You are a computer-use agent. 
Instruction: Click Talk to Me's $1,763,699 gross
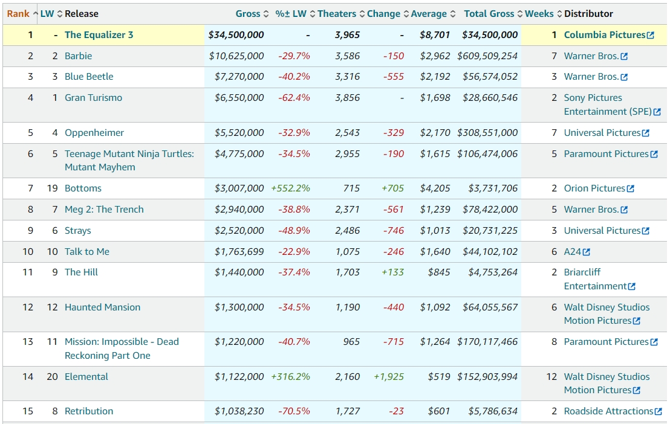pyautogui.click(x=239, y=251)
